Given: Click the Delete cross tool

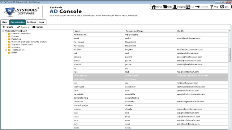Looking at the screenshot, I should click(x=34, y=27).
